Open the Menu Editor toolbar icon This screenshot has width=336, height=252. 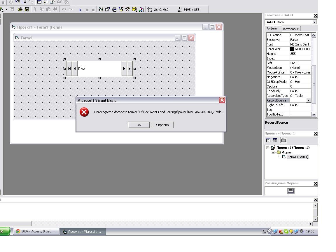[x=12, y=10]
